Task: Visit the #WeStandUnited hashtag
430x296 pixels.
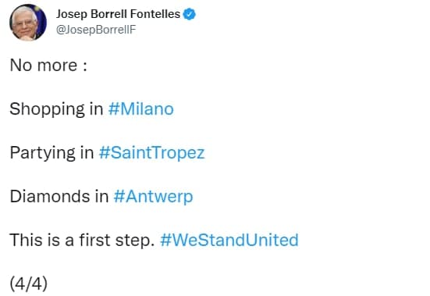Action: click(x=229, y=240)
